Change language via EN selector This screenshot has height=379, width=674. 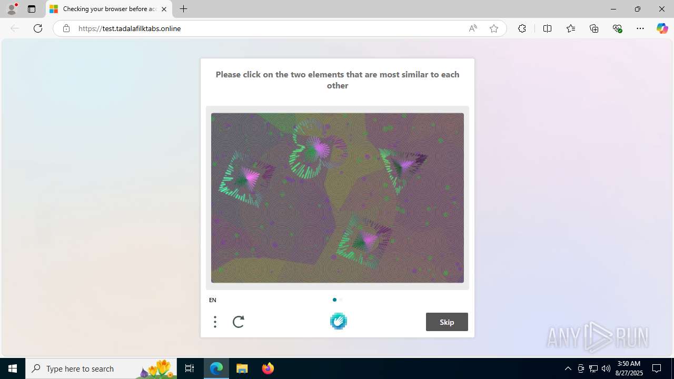[x=213, y=300]
